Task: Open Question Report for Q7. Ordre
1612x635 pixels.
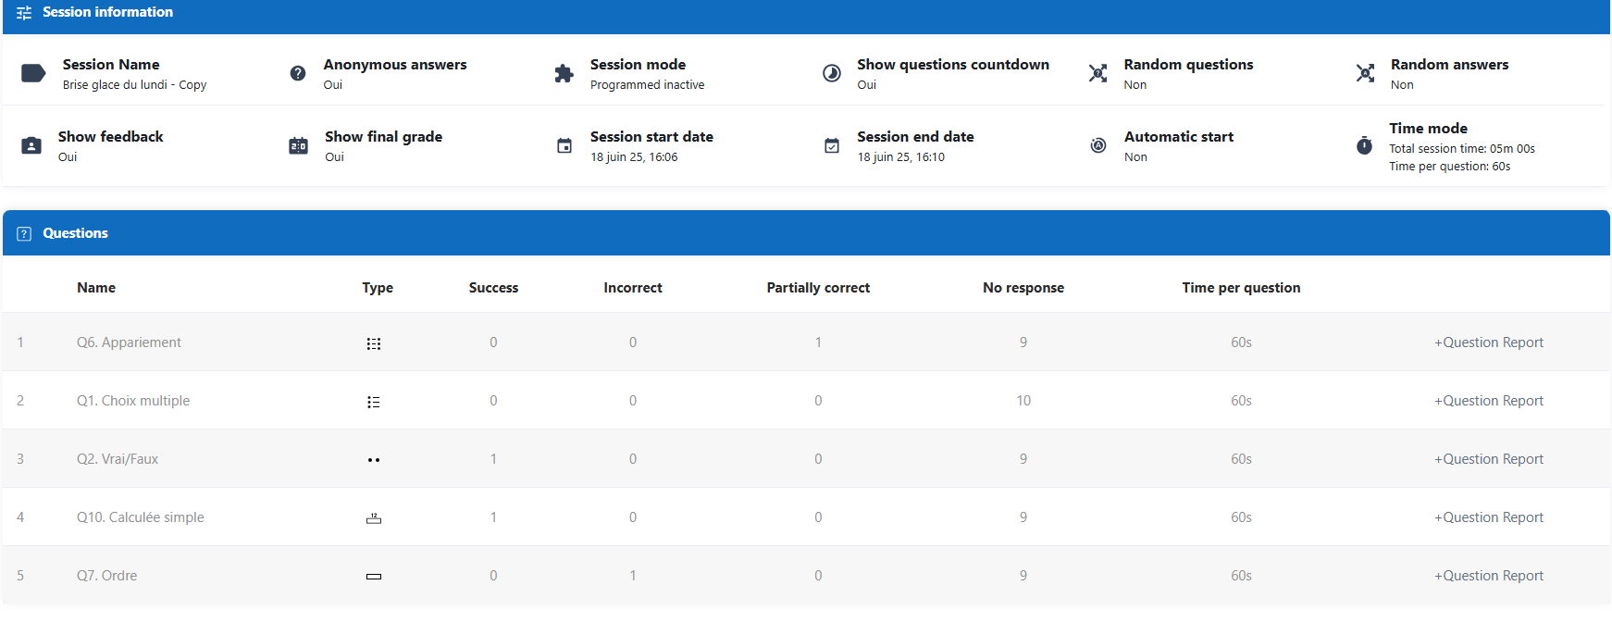Action: click(x=1489, y=576)
